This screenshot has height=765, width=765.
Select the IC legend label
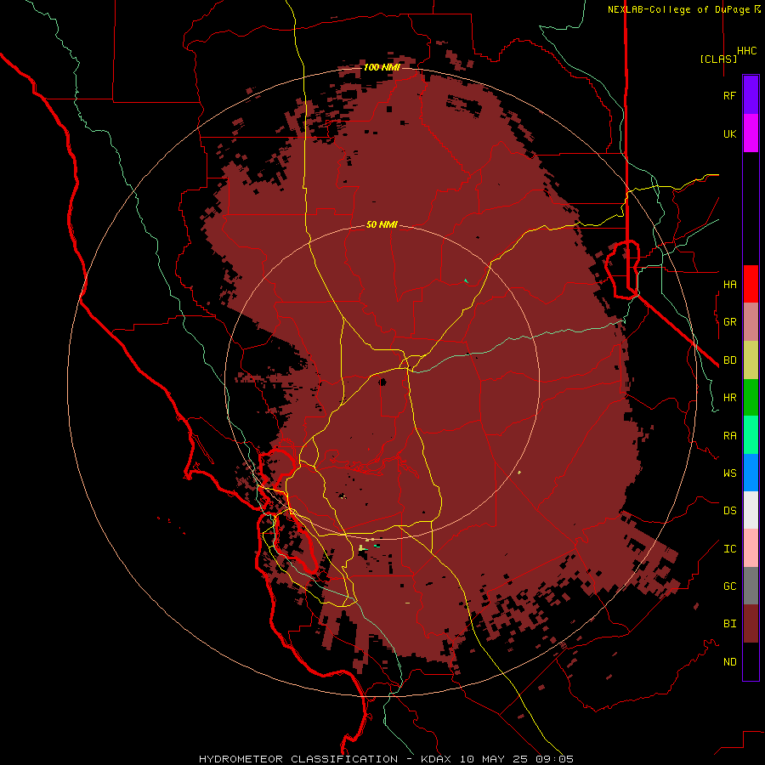coord(729,549)
